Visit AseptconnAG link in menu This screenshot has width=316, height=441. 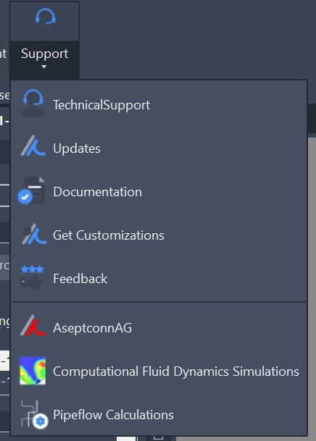point(159,327)
